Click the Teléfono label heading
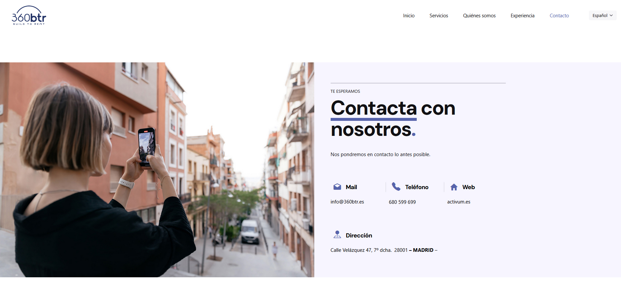Image resolution: width=621 pixels, height=291 pixels. coord(417,187)
